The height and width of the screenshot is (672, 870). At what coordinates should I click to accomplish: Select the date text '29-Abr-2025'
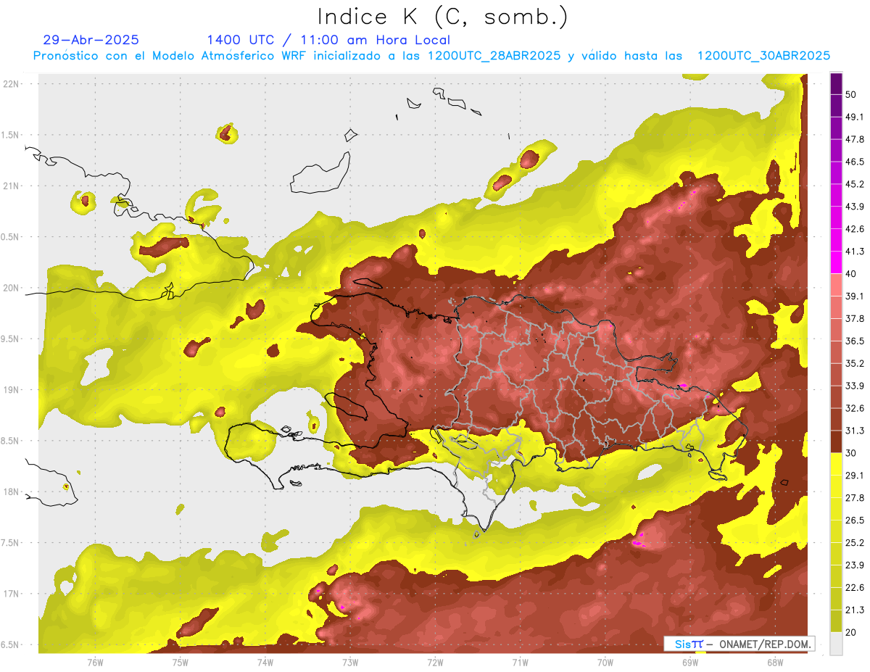(x=91, y=40)
